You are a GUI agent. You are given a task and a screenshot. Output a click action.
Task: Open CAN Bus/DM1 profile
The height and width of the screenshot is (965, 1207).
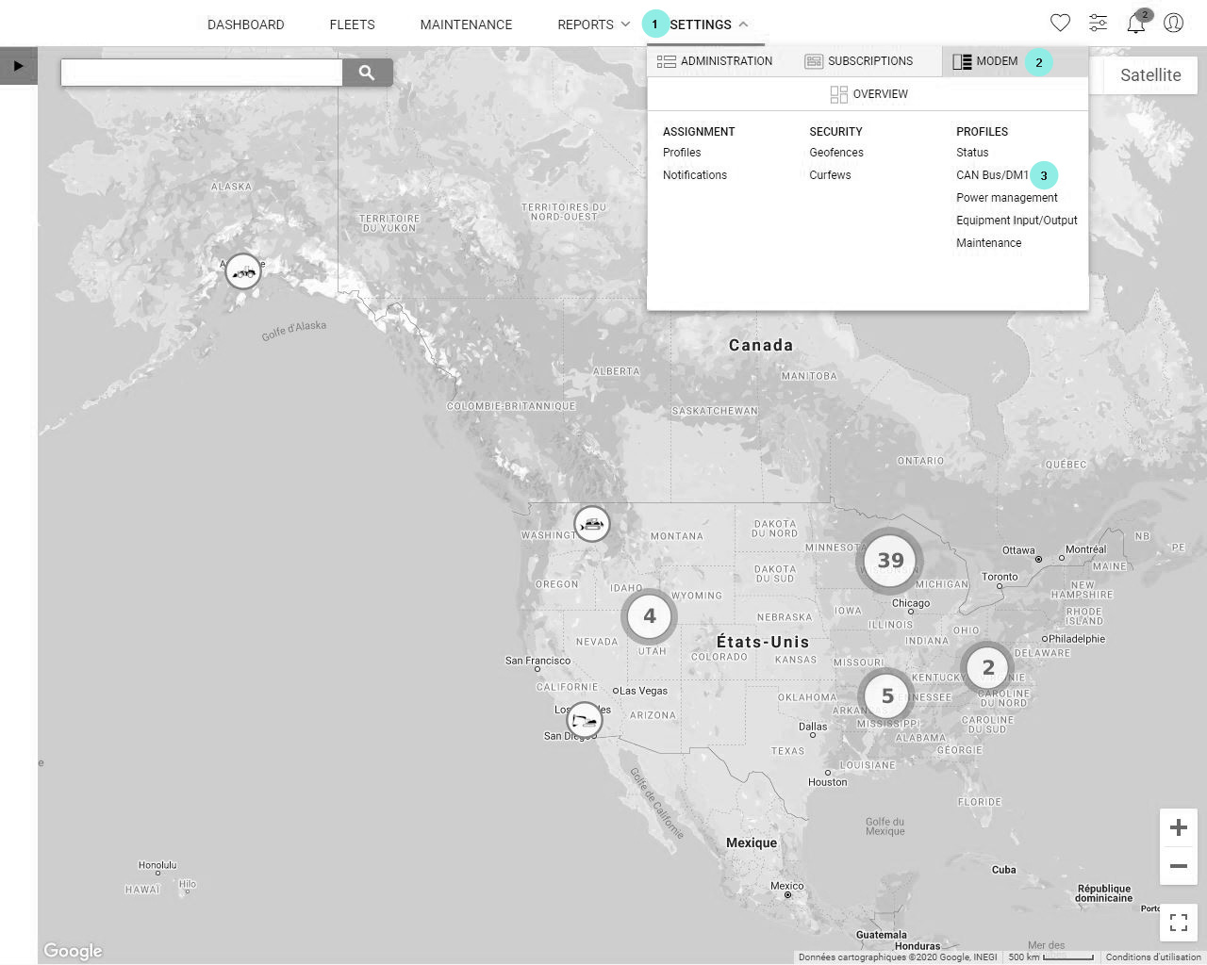pyautogui.click(x=992, y=175)
